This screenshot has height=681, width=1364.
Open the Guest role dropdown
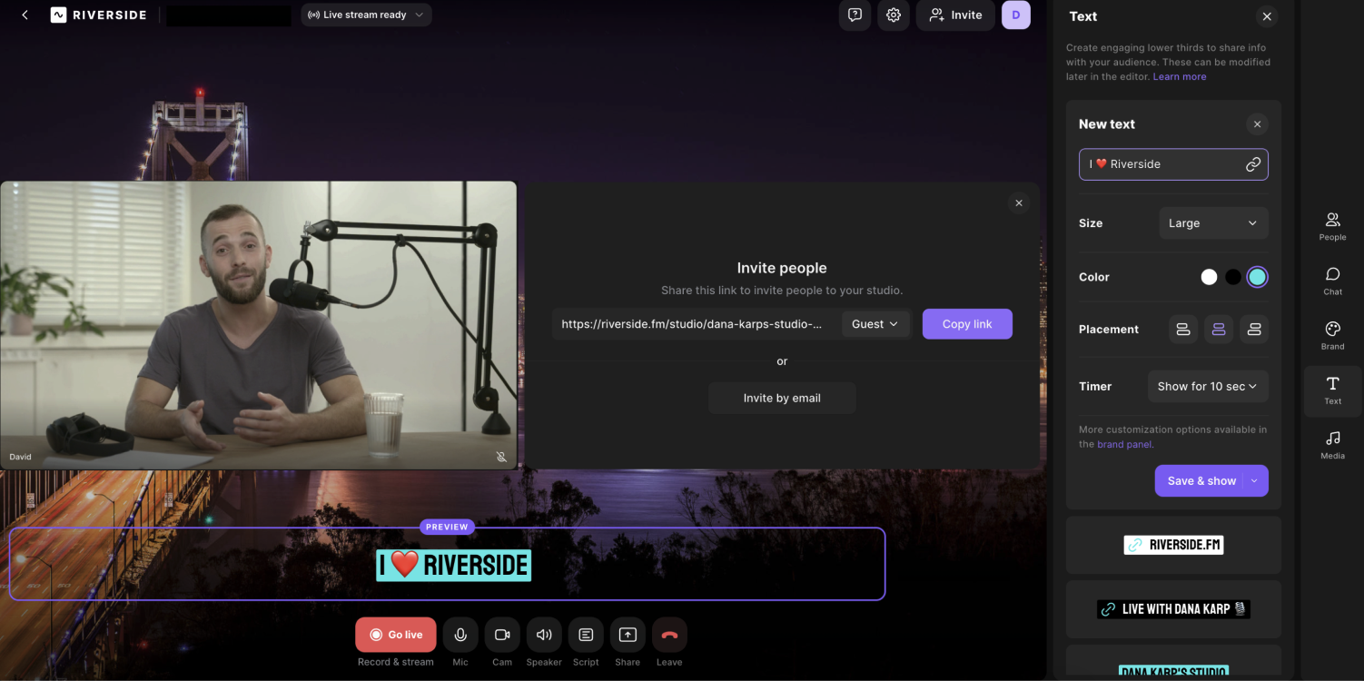tap(875, 324)
